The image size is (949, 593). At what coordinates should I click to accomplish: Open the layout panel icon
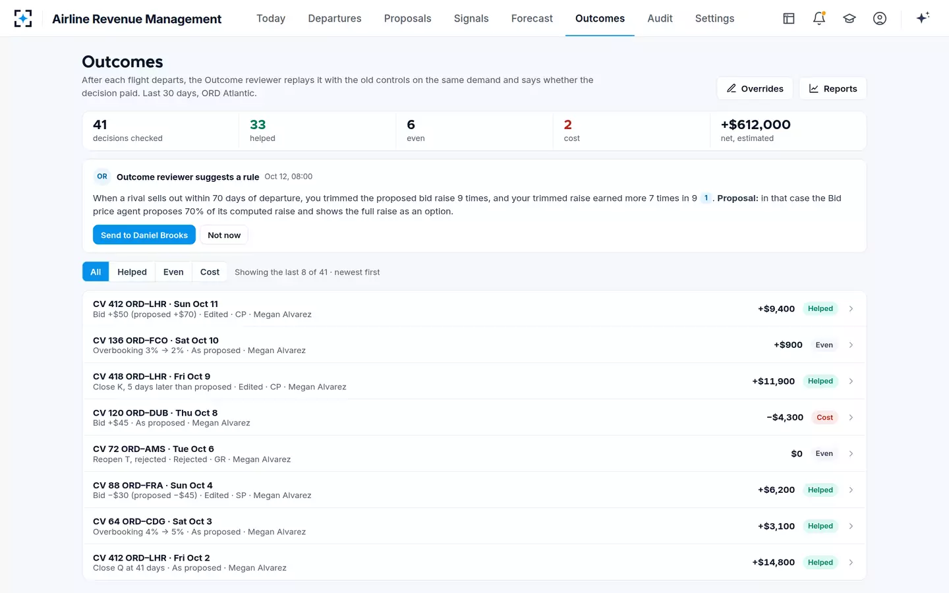pyautogui.click(x=789, y=18)
